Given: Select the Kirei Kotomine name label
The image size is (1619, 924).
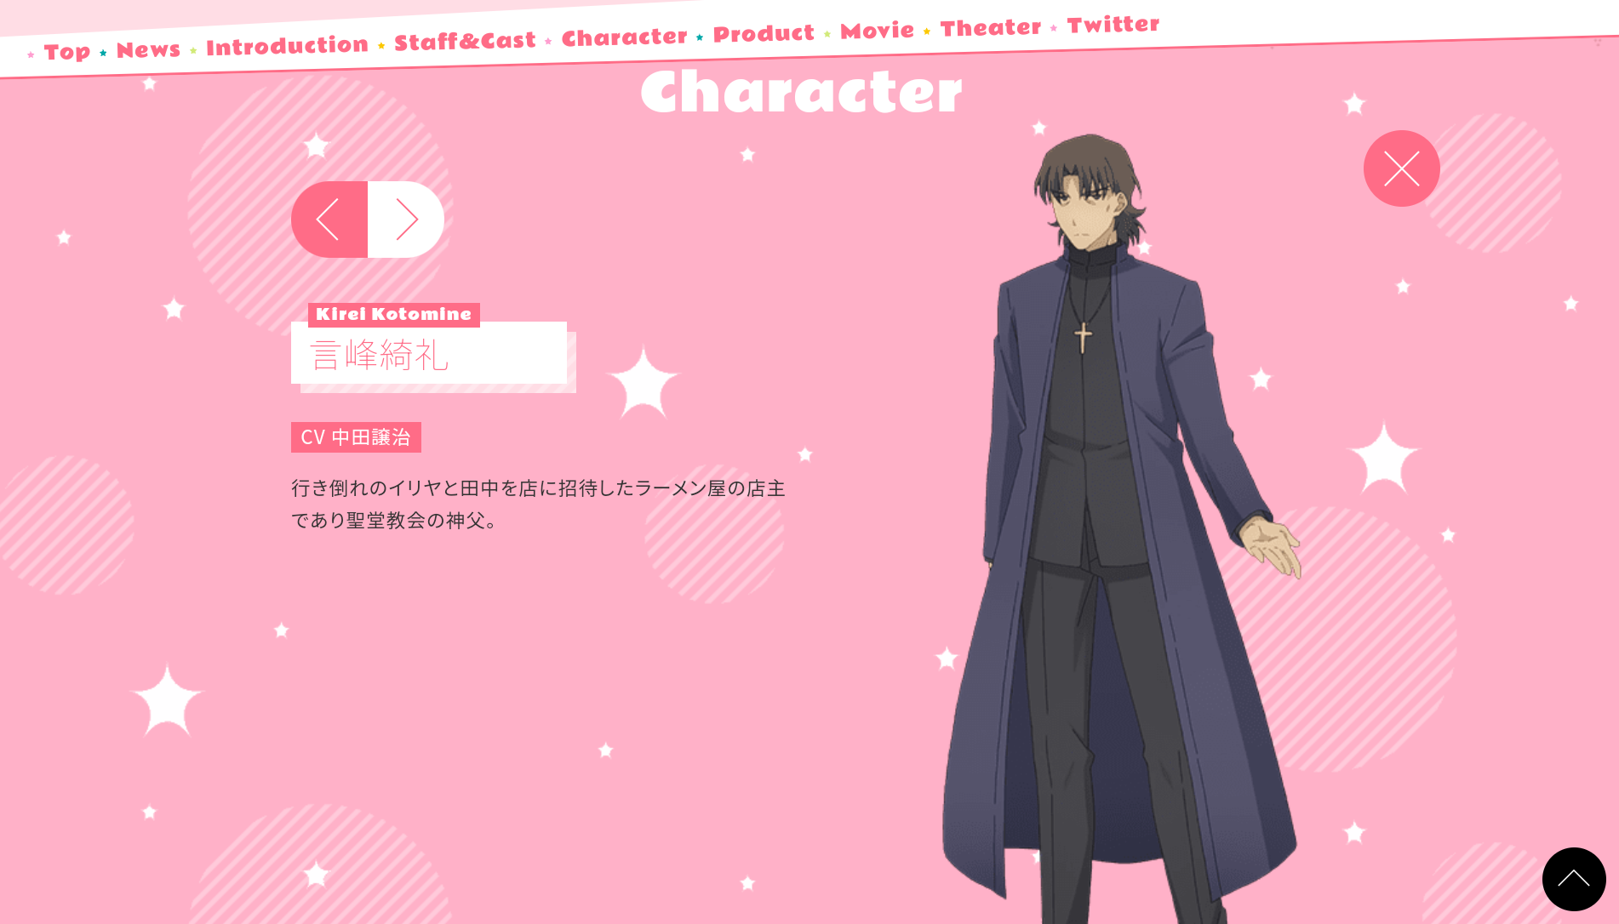Looking at the screenshot, I should tap(394, 314).
